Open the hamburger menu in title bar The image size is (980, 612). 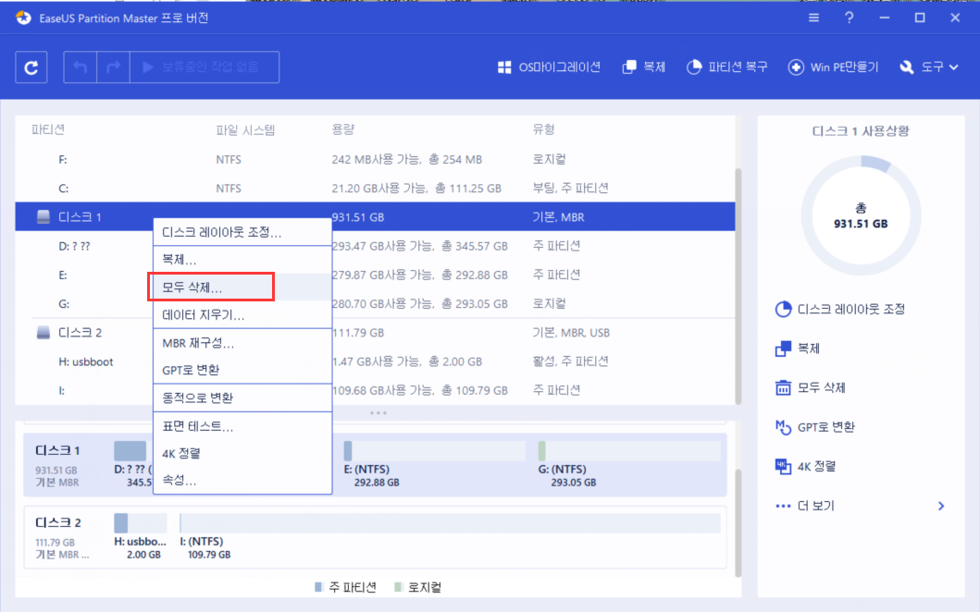click(x=813, y=18)
